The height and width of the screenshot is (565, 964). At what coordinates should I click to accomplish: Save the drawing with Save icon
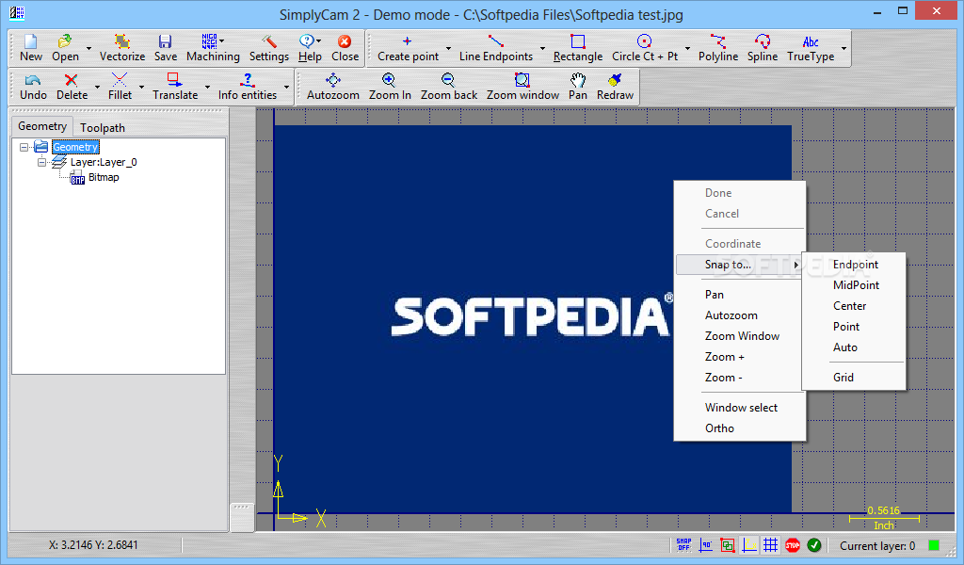point(166,48)
